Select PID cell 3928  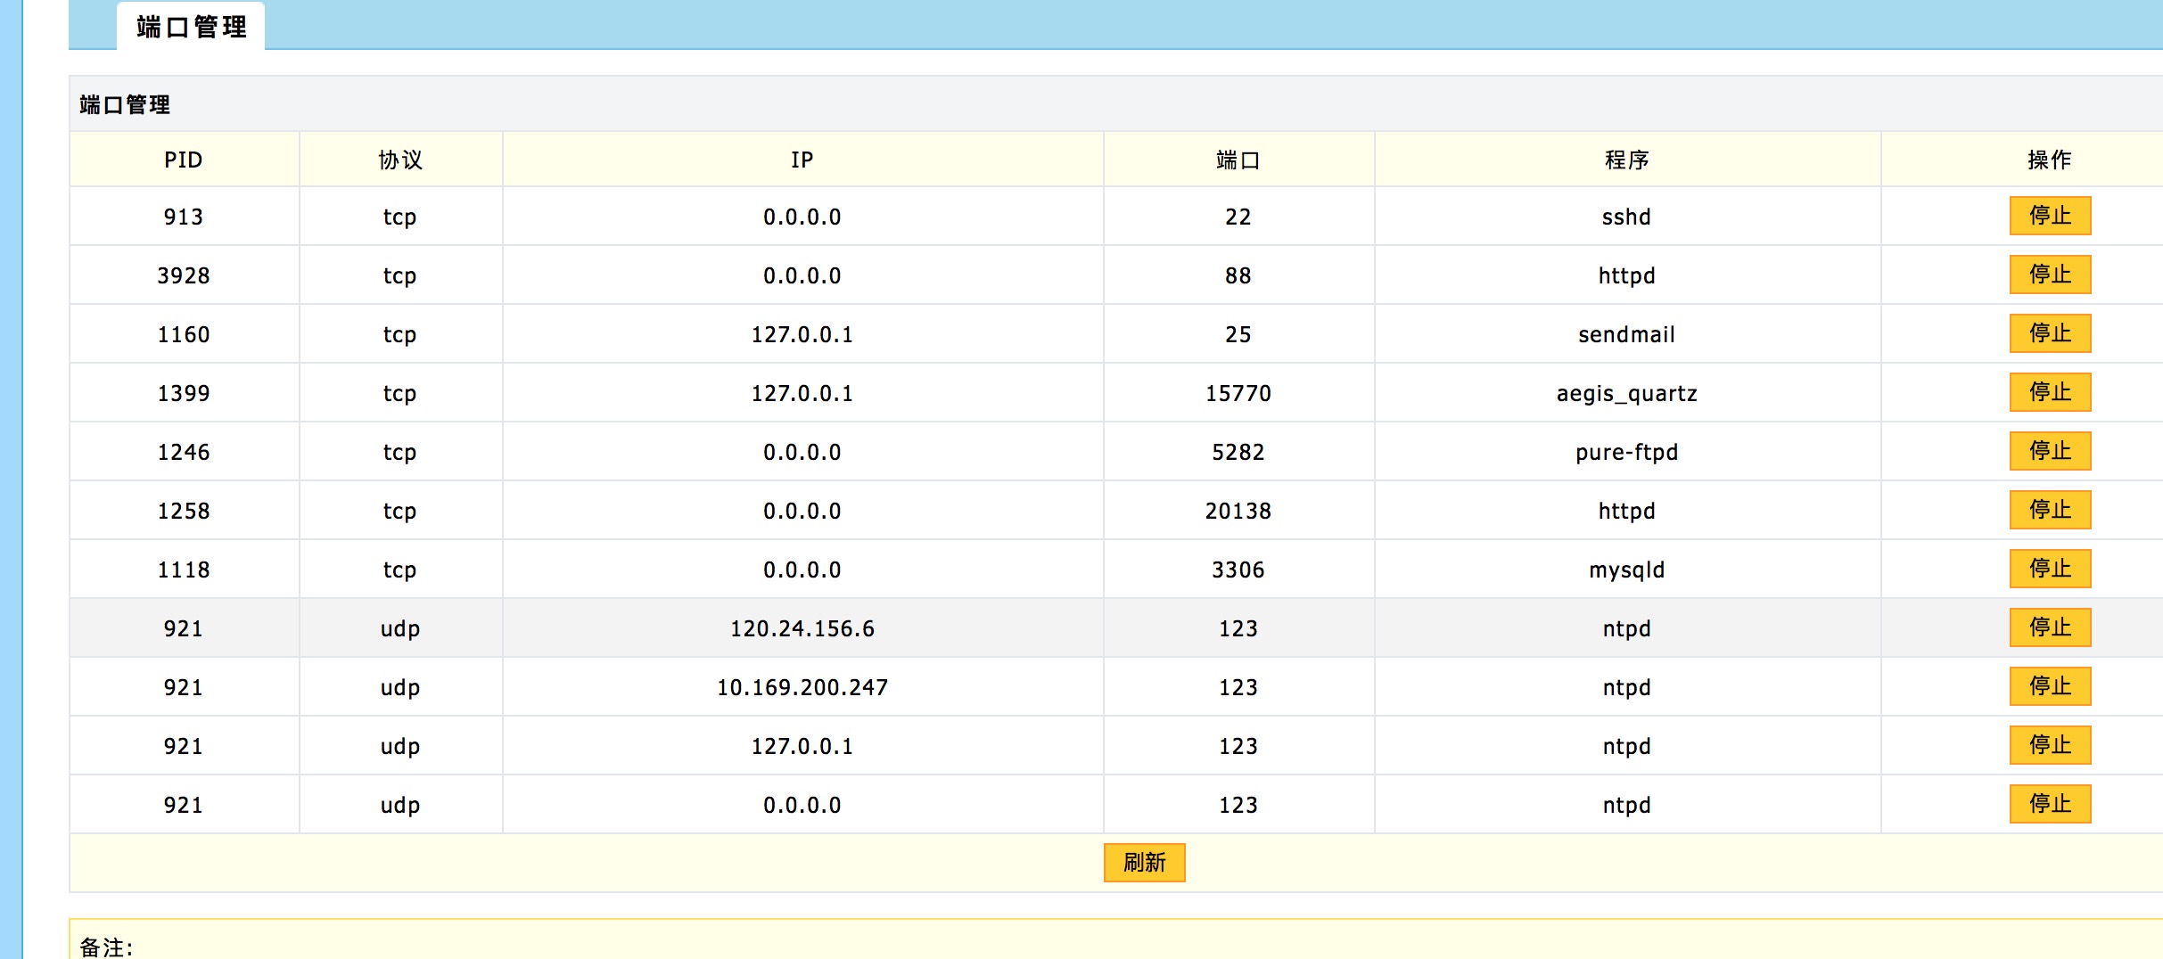[184, 275]
